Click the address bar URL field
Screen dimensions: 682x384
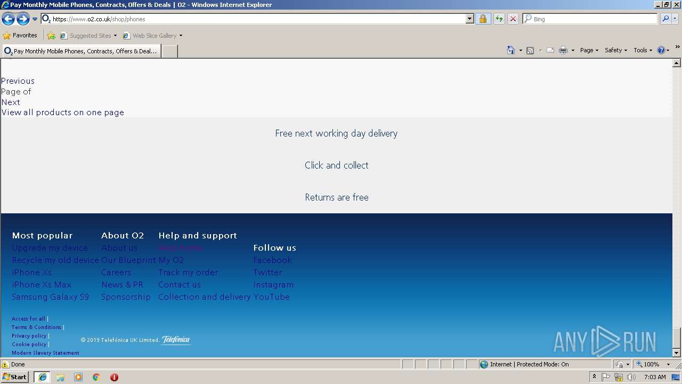click(254, 19)
